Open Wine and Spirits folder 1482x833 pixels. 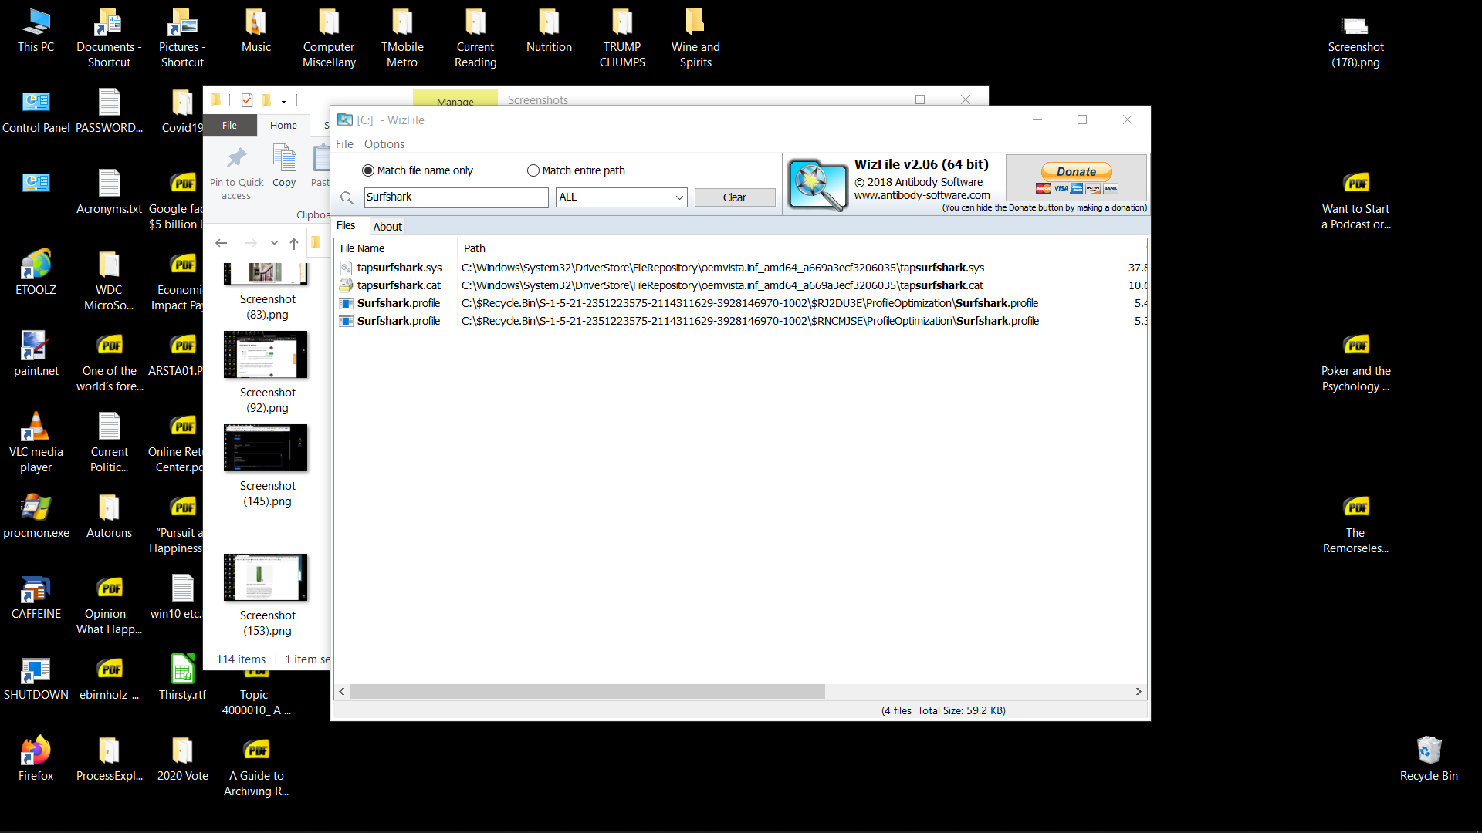click(695, 38)
